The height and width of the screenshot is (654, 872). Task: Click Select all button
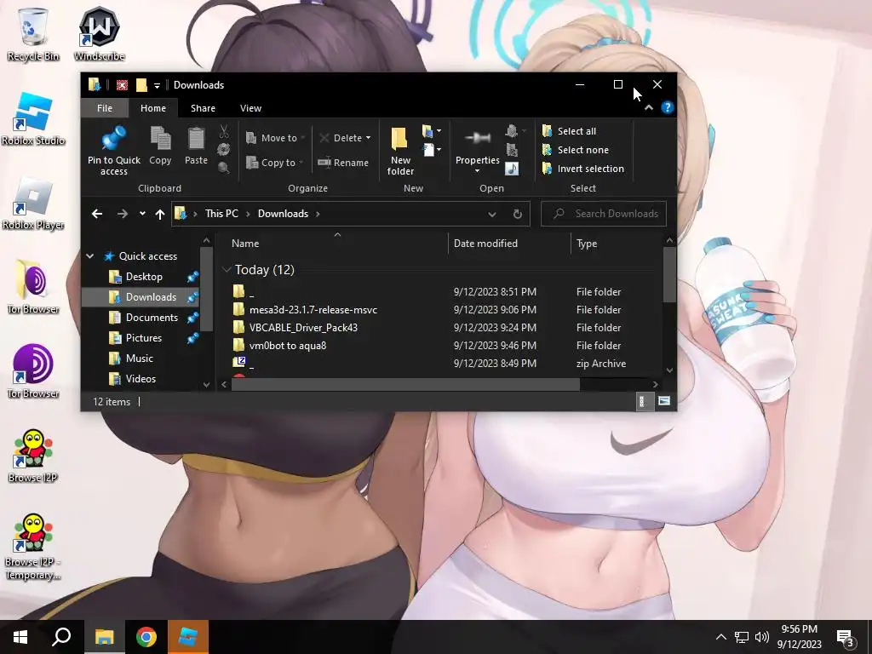569,131
